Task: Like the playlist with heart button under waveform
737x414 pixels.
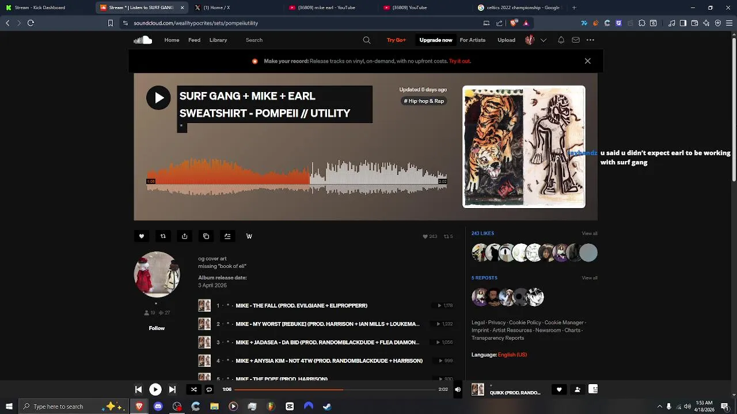Action: coord(142,236)
